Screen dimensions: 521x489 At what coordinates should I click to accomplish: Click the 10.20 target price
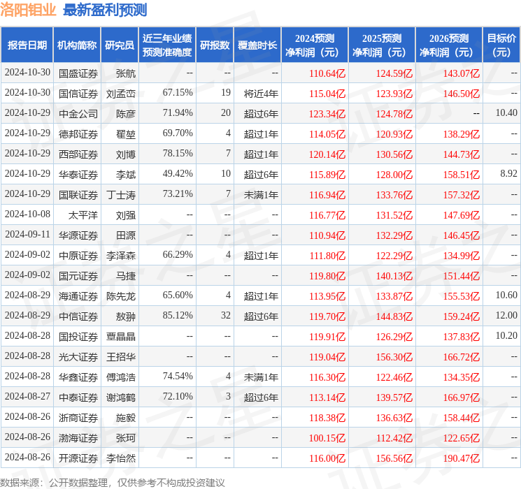pos(506,335)
